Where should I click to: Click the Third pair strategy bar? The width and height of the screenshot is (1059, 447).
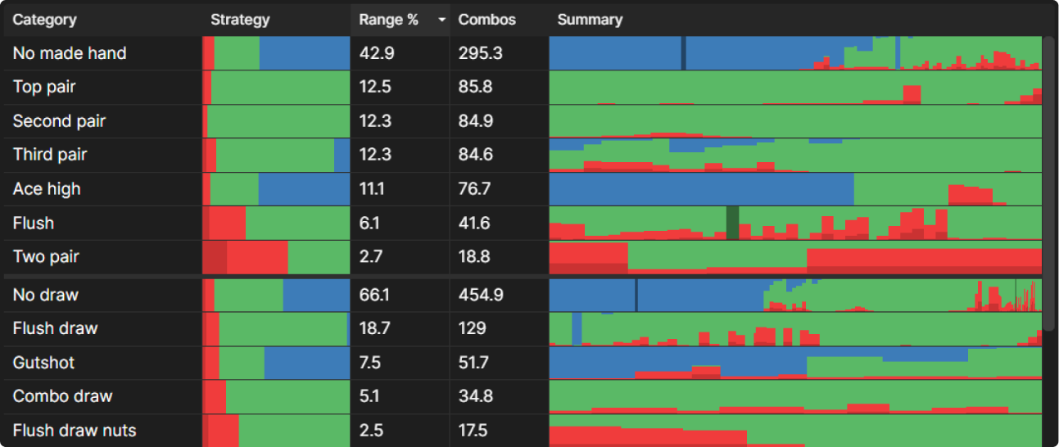tap(276, 155)
